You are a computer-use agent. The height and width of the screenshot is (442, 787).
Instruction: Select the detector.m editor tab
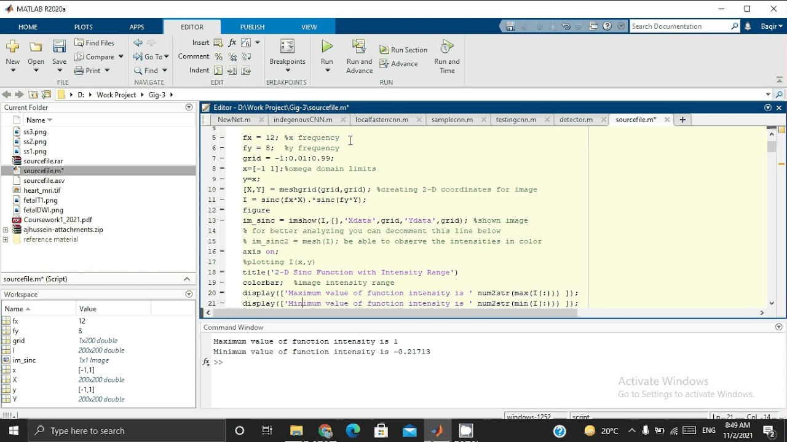(x=576, y=120)
